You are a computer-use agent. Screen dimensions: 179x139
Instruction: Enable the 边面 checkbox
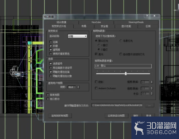tap(51, 42)
